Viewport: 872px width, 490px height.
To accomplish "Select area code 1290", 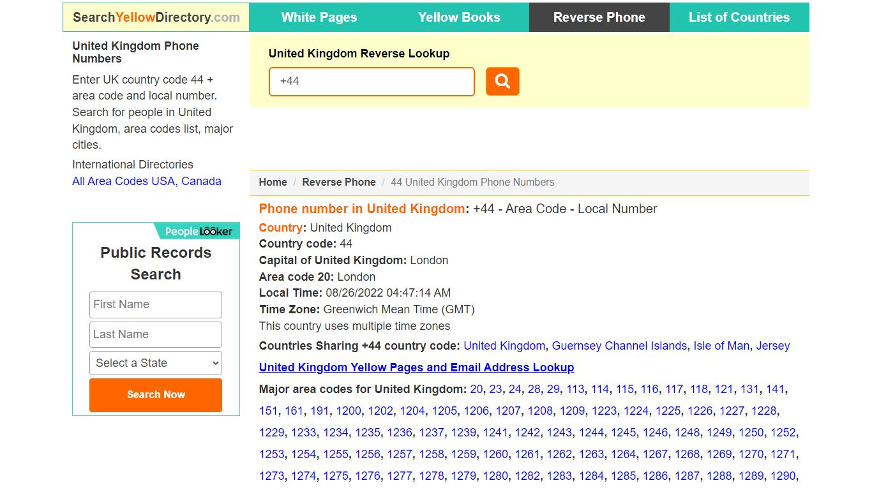I will pyautogui.click(x=783, y=476).
